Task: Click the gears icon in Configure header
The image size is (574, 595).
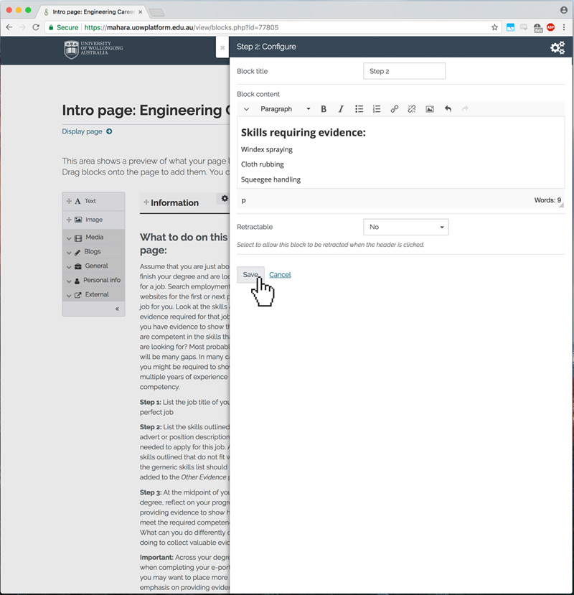Action: click(557, 47)
